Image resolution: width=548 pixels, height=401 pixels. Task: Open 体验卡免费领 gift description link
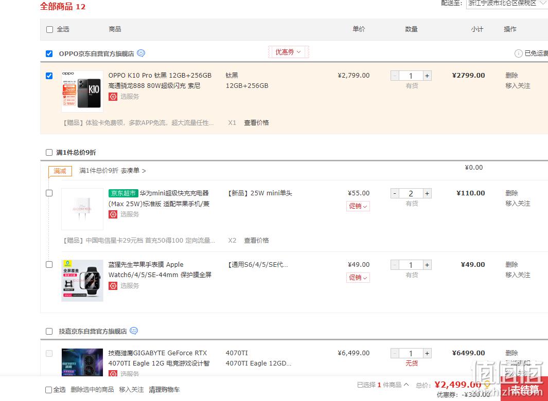(x=138, y=123)
